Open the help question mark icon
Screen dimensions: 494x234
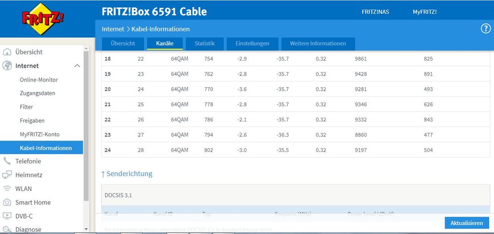click(486, 29)
